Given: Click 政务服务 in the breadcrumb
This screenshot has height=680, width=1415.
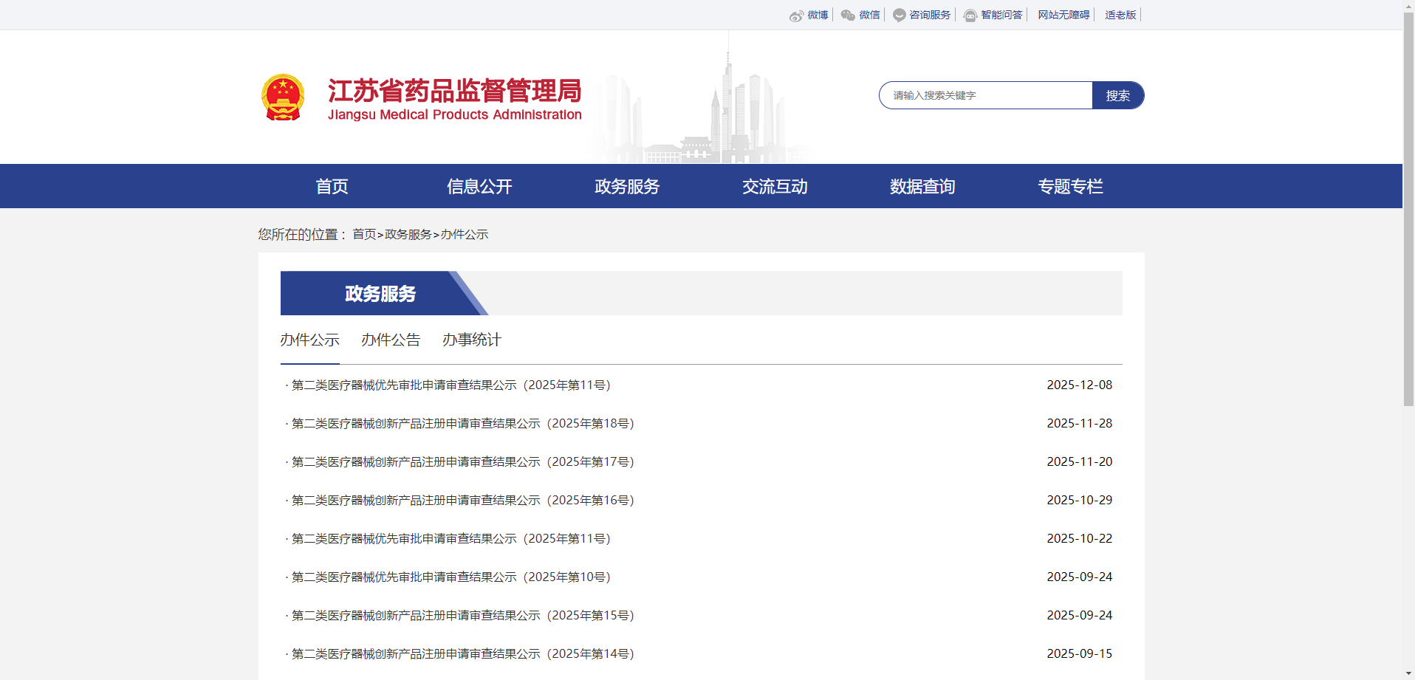Looking at the screenshot, I should point(408,234).
